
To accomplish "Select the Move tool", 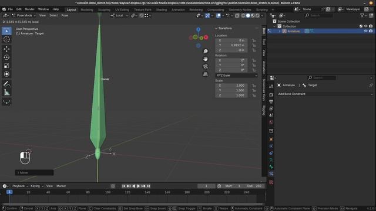I will tap(6, 49).
